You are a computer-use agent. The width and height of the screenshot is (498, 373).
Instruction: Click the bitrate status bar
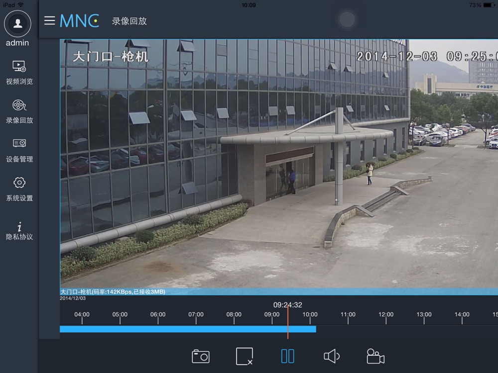click(279, 291)
